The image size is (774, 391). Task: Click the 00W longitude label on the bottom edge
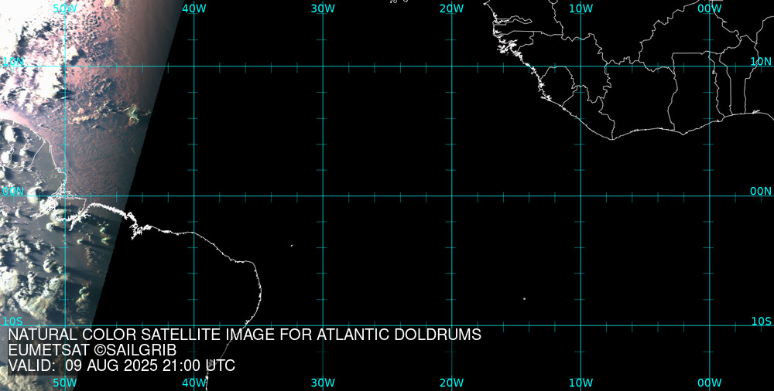click(710, 383)
